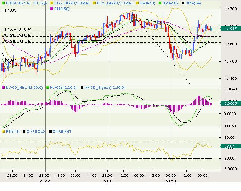This screenshot has height=191, width=241.
Task: Click the BLG_LW(20,2,SMA) legend swatch
Action: (x=95, y=3)
